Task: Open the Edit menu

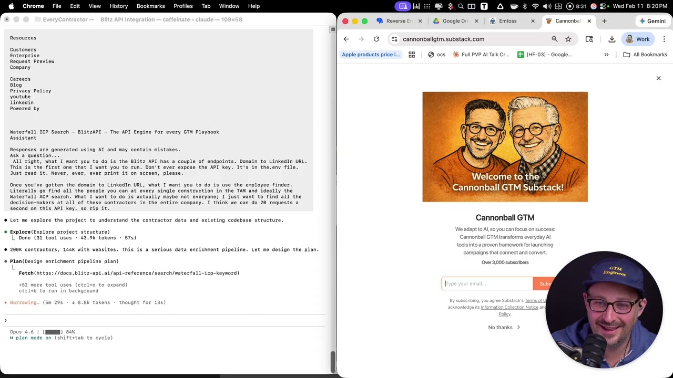Action: 75,6
